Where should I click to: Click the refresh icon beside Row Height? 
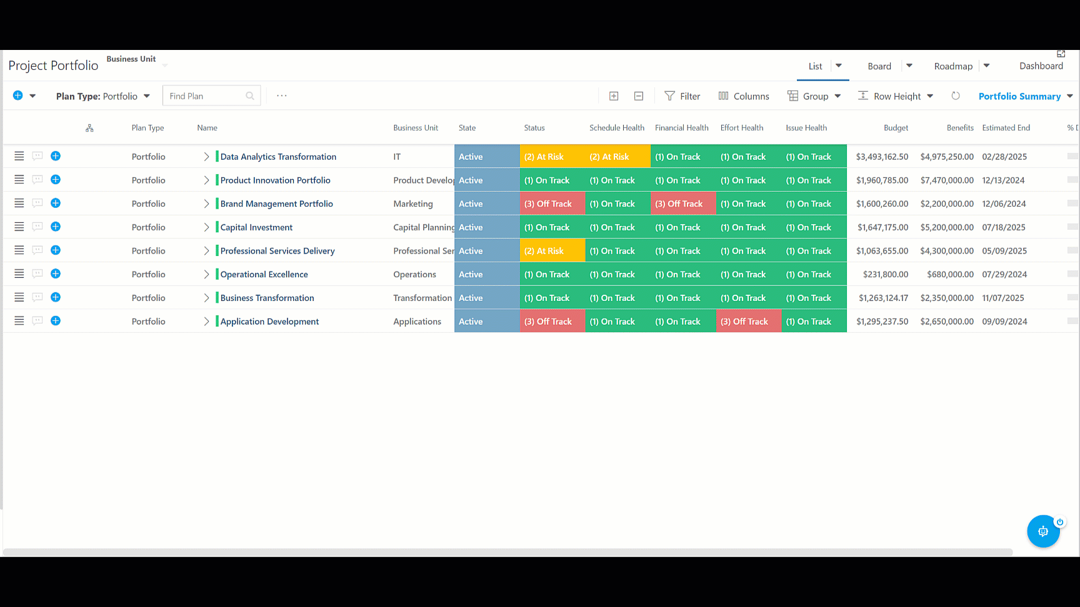[x=956, y=96]
